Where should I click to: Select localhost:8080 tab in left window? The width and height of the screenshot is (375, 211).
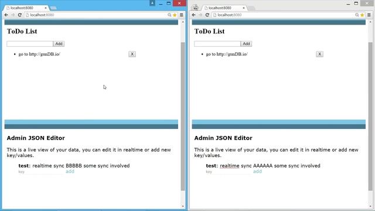pyautogui.click(x=26, y=8)
